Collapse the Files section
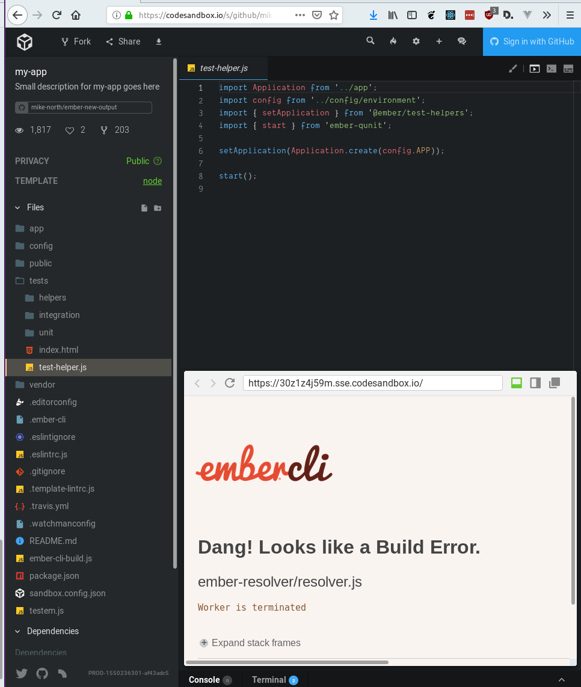The image size is (581, 687). click(x=17, y=207)
